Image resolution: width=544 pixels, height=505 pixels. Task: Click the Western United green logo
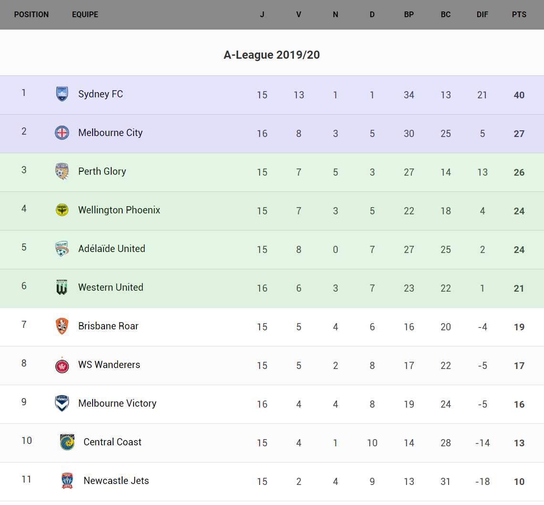pyautogui.click(x=62, y=287)
